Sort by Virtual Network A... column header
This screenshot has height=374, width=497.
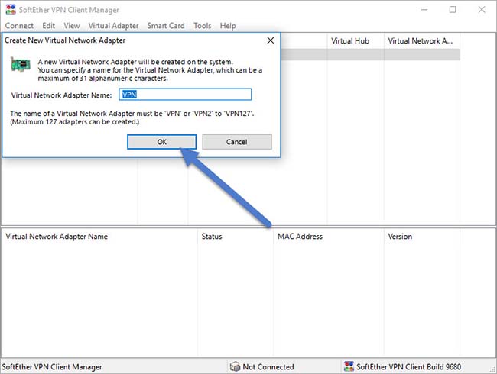(422, 40)
